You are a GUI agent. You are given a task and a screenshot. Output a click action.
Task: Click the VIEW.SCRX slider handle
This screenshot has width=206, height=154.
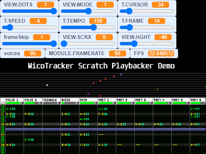point(64,44)
